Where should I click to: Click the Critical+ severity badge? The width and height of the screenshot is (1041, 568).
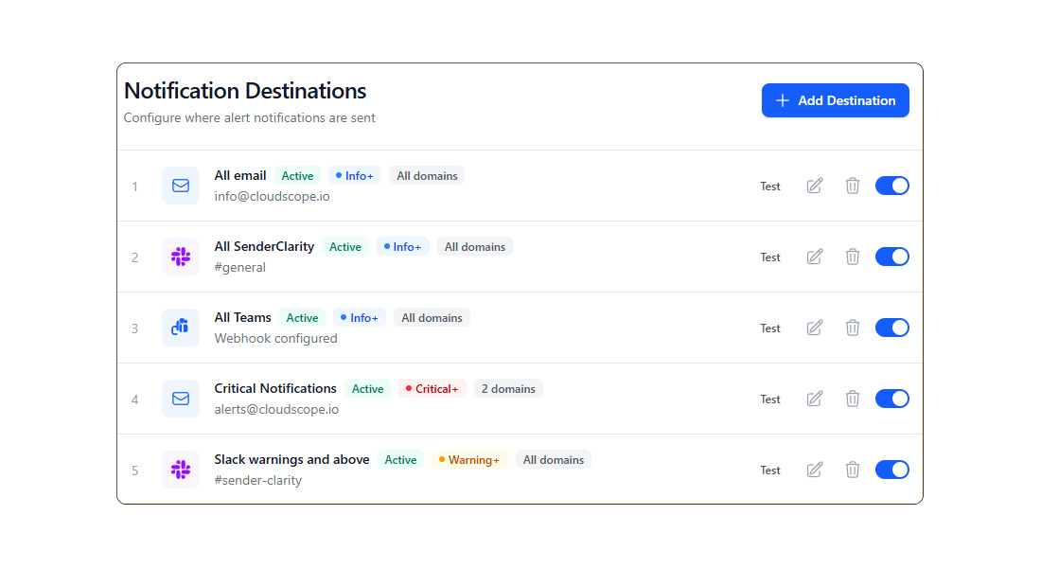tap(432, 388)
